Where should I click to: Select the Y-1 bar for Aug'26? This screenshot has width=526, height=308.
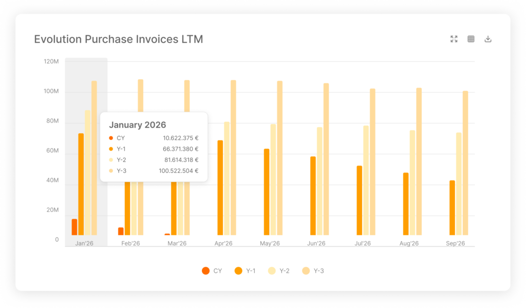point(406,204)
